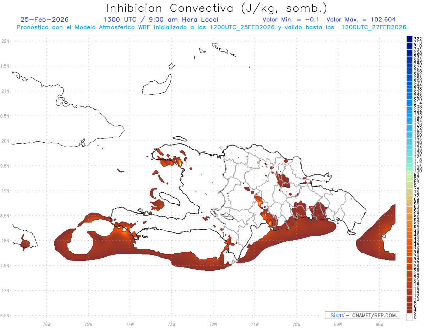Click the 'Valor Max. = 102.604' readout

(x=361, y=20)
